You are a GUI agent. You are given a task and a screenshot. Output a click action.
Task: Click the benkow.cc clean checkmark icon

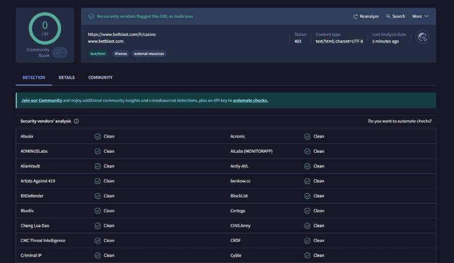[x=307, y=181]
